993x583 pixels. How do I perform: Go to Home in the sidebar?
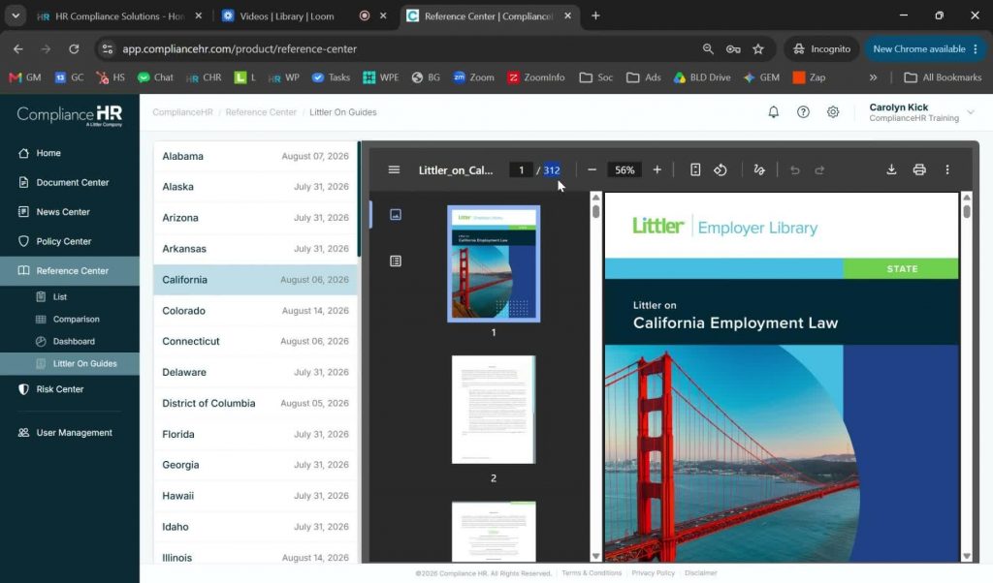coord(70,153)
